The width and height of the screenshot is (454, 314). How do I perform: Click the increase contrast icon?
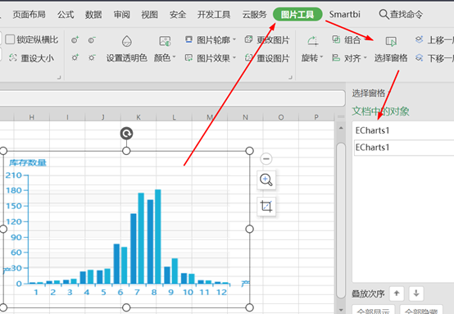pos(75,39)
